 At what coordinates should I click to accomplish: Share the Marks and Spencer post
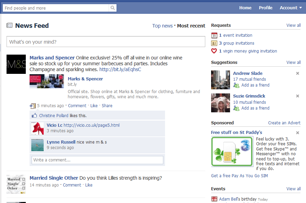107,106
